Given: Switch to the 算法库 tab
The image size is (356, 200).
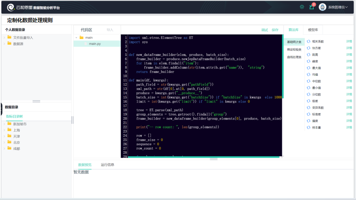Looking at the screenshot, I should [293, 30].
